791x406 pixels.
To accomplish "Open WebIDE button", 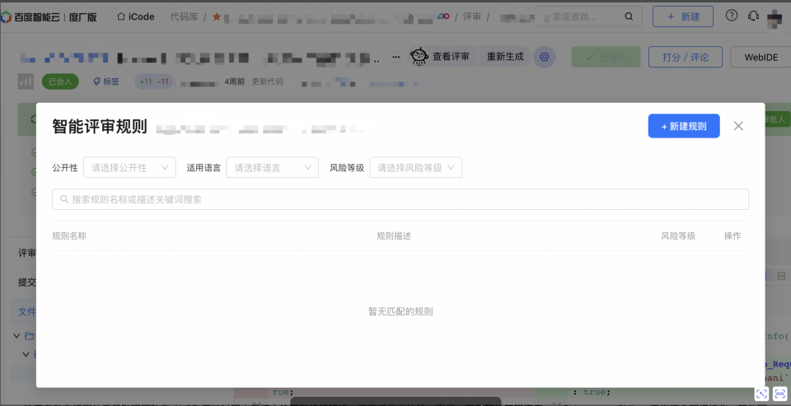I will click(761, 57).
